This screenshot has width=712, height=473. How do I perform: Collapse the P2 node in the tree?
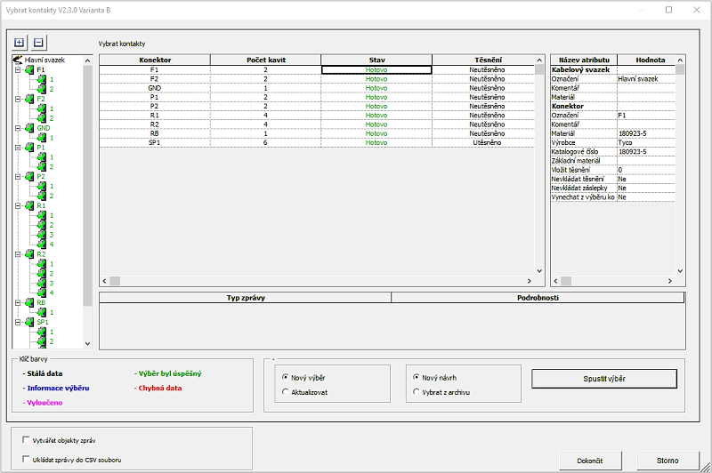click(18, 177)
